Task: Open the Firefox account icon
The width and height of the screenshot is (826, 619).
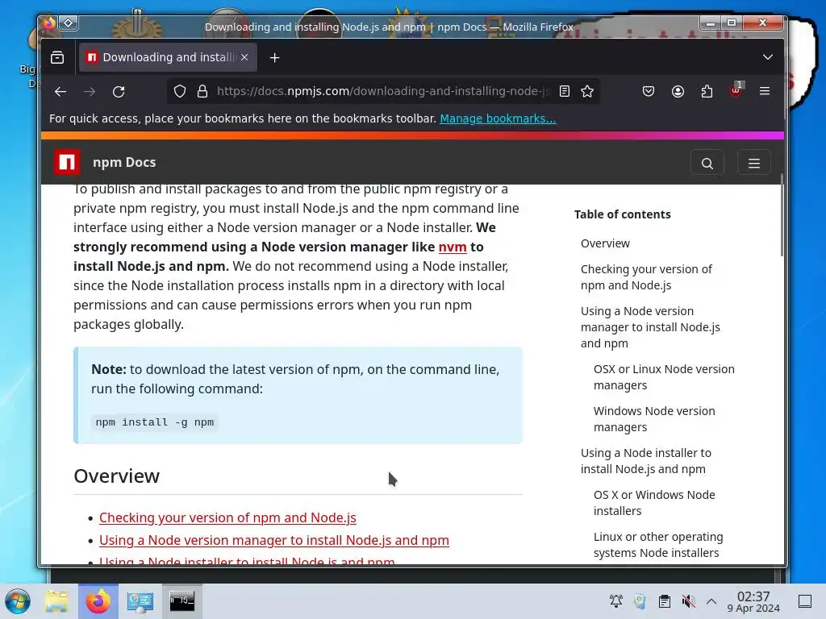Action: pos(678,91)
